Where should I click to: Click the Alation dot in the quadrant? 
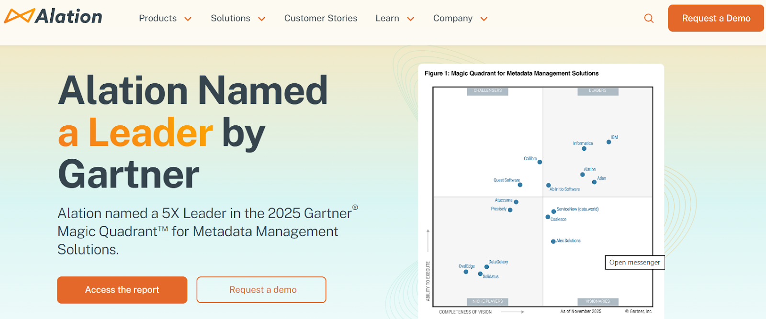(x=583, y=175)
